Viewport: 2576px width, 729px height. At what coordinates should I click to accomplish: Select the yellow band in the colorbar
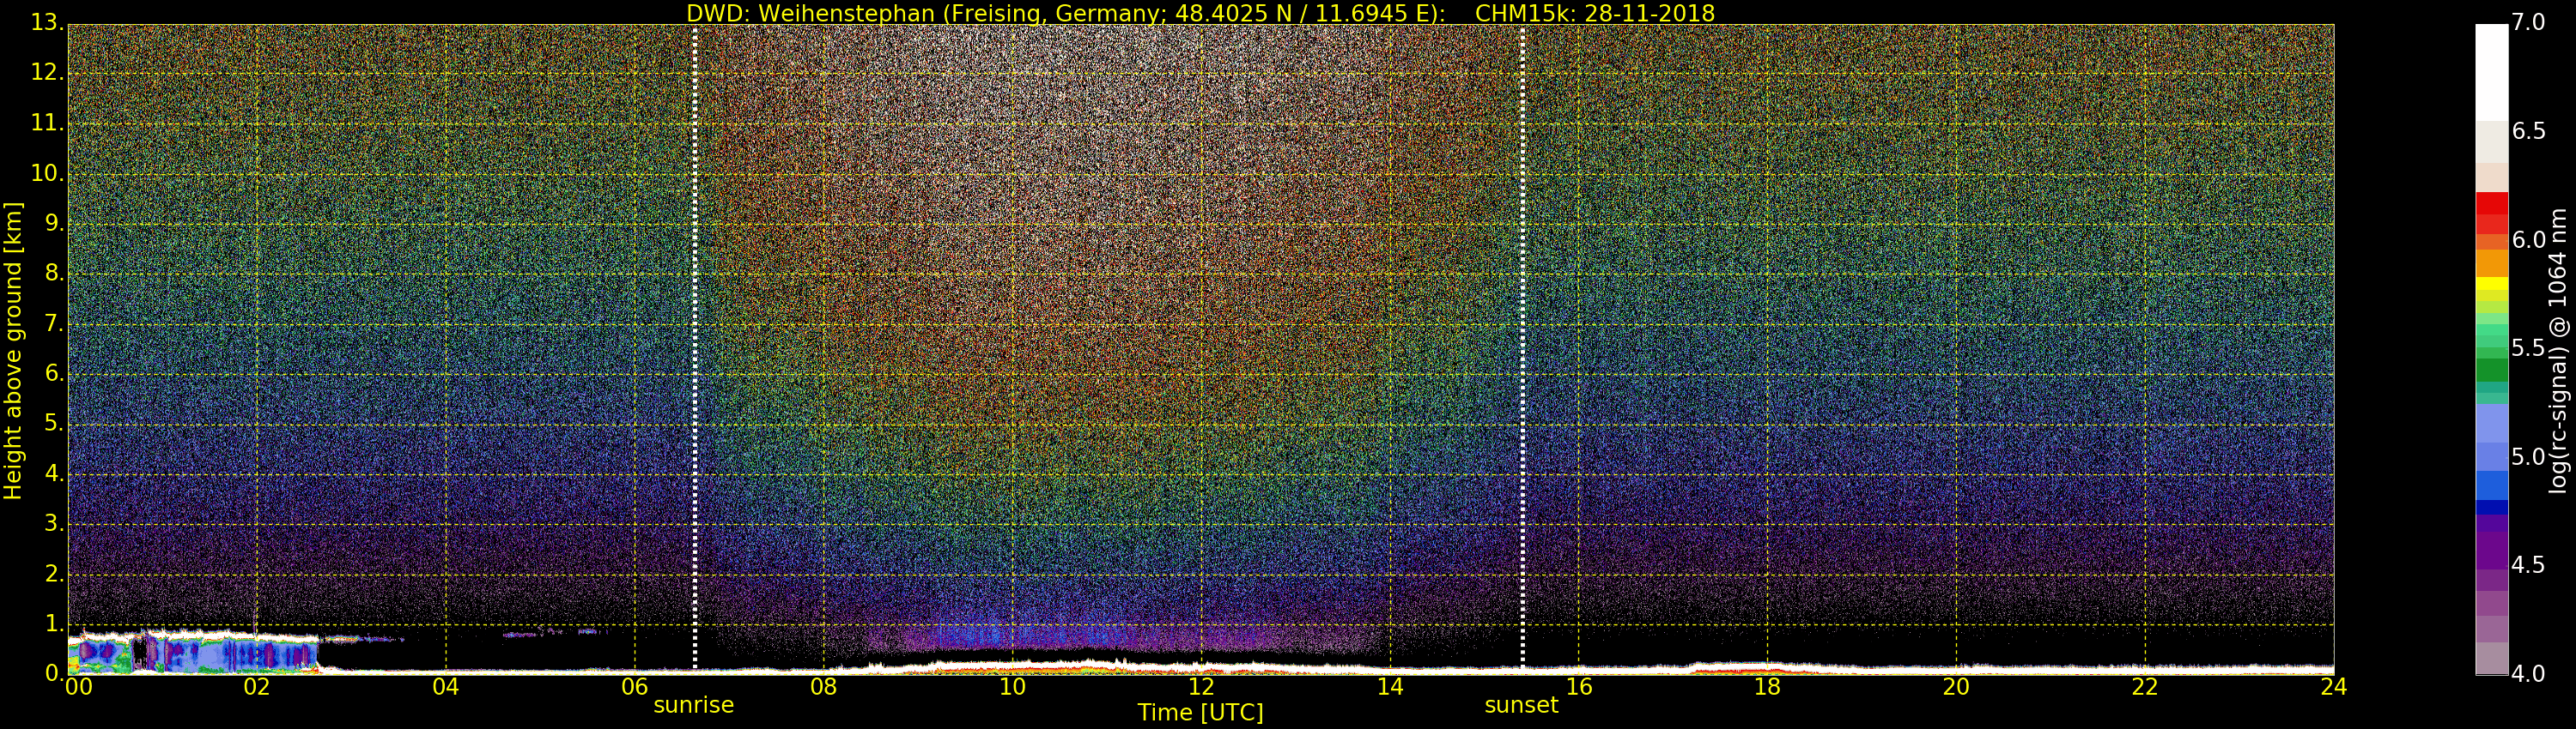click(2491, 285)
